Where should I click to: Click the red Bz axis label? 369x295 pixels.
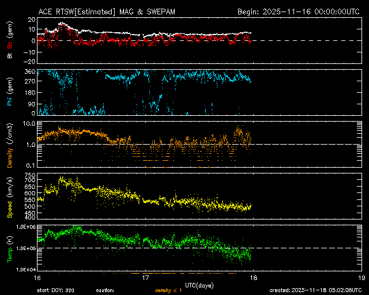pyautogui.click(x=9, y=46)
